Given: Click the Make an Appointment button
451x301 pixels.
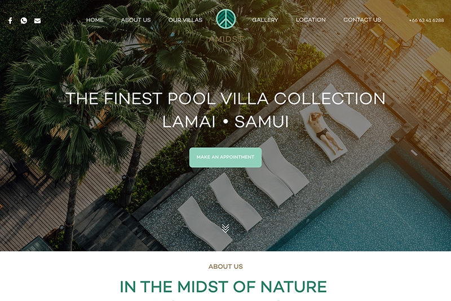Looking at the screenshot, I should [225, 157].
